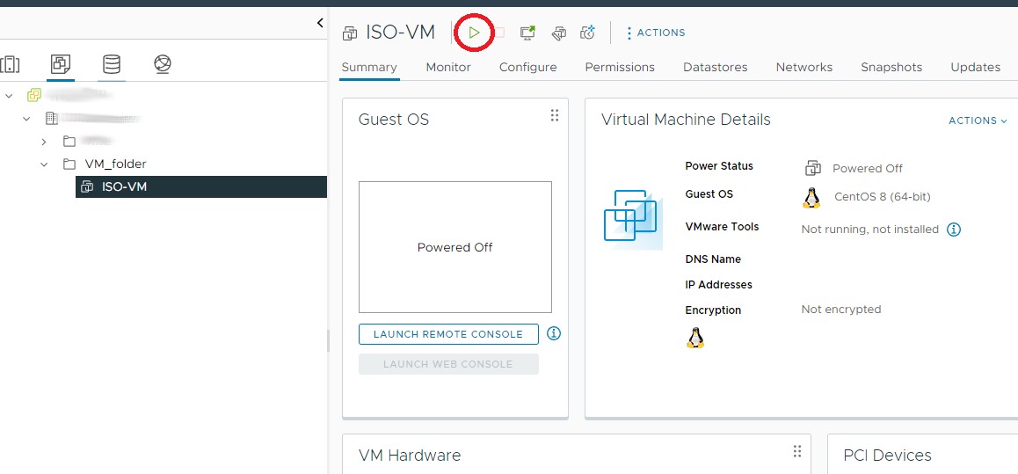Collapse the VM_folder tree node

pos(44,164)
